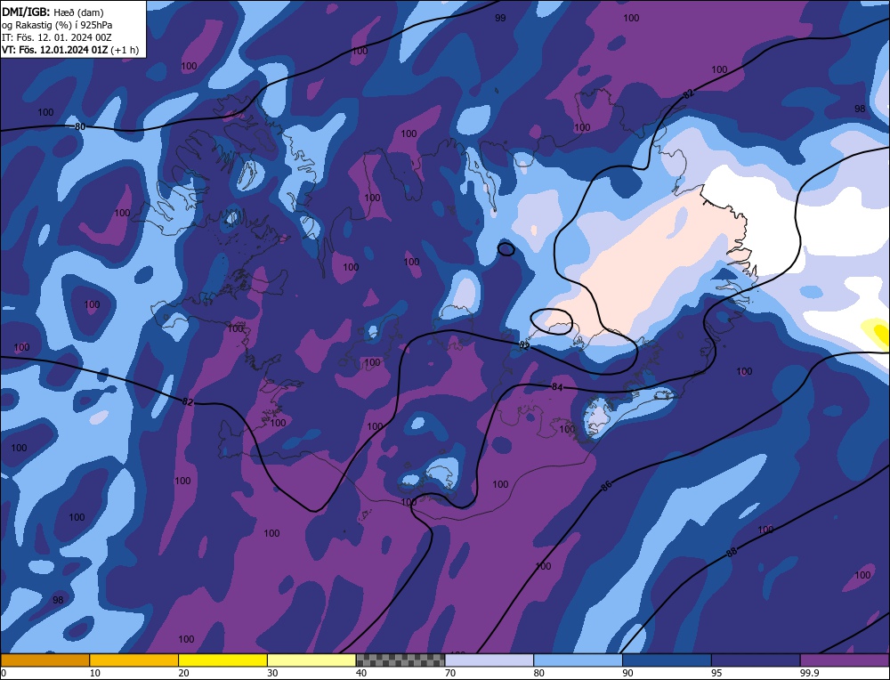This screenshot has height=680, width=890.
Task: Select the pale yellow 30–40 legend swatch
Action: pos(311,660)
